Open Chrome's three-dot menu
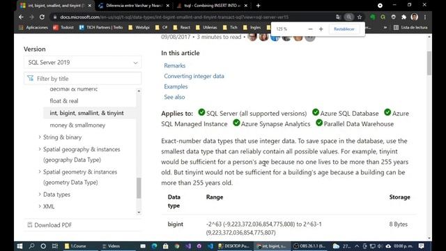Viewport: 446px width, 251px height. click(x=425, y=17)
